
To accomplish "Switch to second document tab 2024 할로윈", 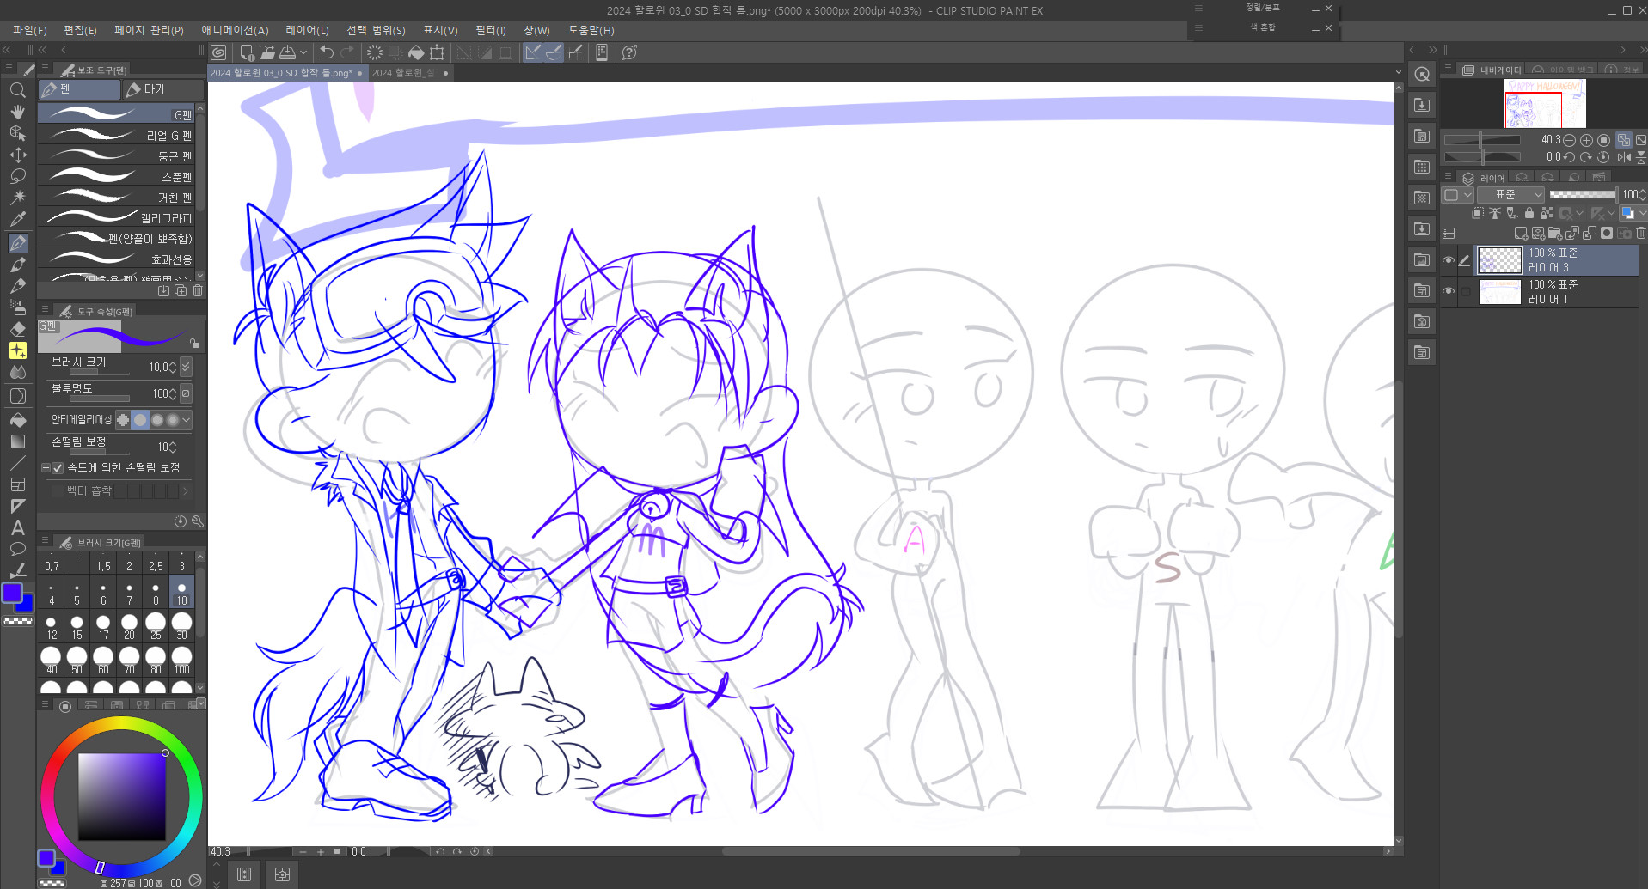I will pyautogui.click(x=411, y=73).
